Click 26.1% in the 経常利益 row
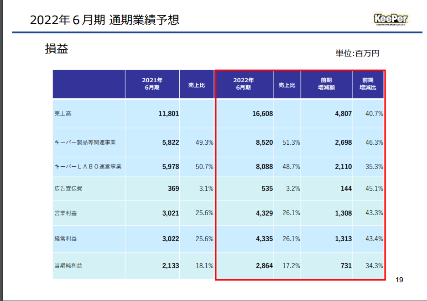427x301 pixels. click(x=291, y=239)
